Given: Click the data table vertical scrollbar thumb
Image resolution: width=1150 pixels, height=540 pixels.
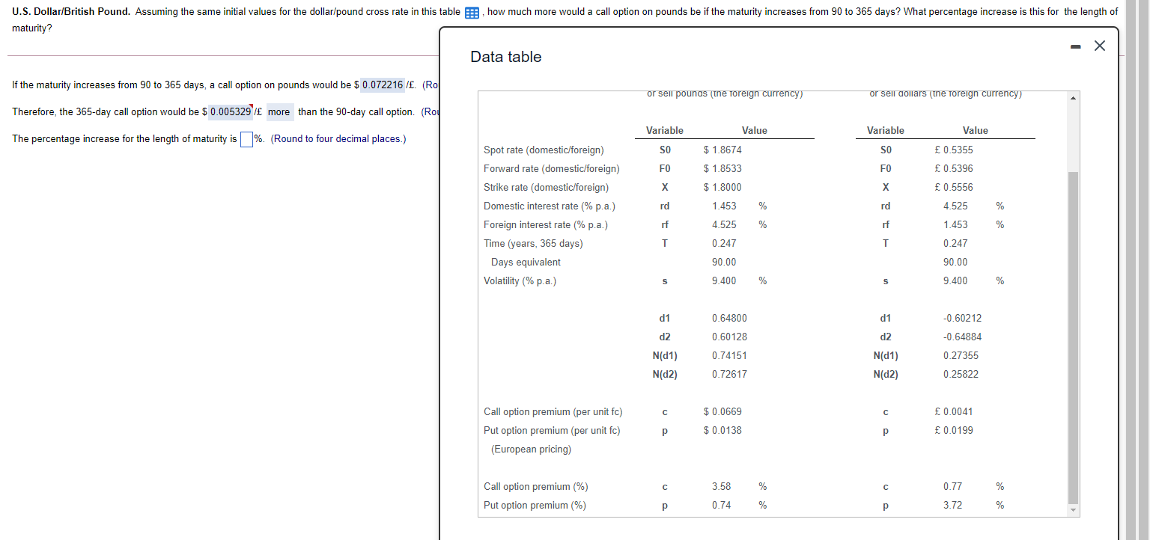Looking at the screenshot, I should point(1074,337).
